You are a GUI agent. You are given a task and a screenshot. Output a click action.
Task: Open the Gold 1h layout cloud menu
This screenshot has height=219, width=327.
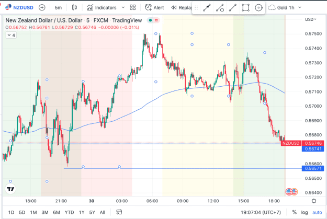coord(281,8)
